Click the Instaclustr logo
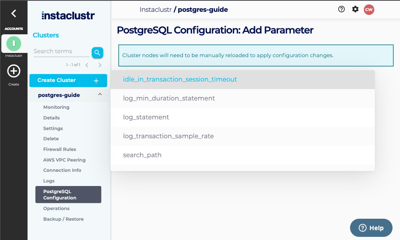The image size is (400, 240). click(68, 16)
